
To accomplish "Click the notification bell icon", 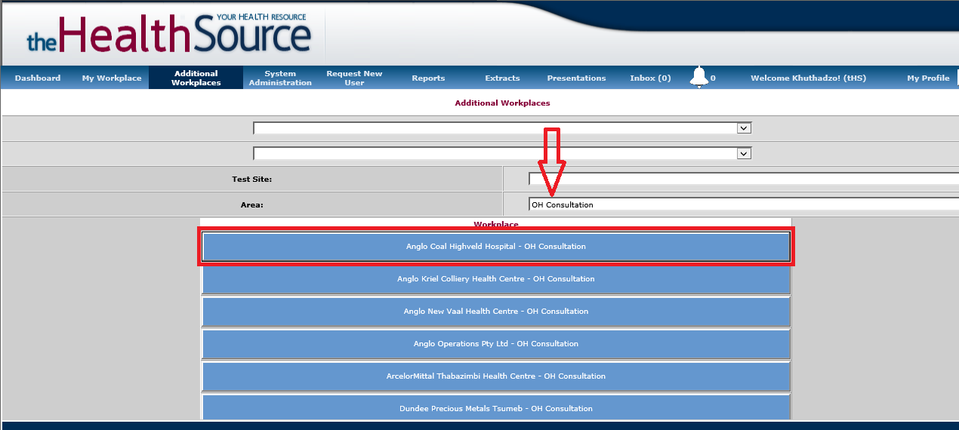I will (699, 77).
